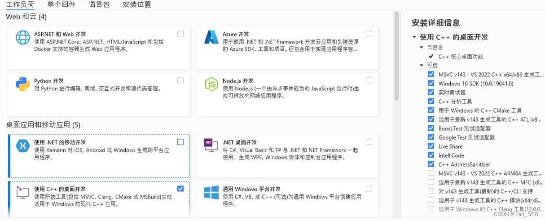Check MSVC v143 ARM64 build tools option
The height and width of the screenshot is (221, 545).
click(431, 173)
